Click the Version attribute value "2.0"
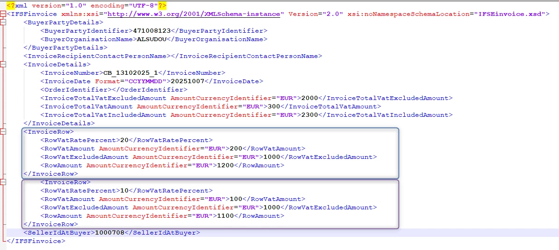The height and width of the screenshot is (250, 559). (333, 14)
